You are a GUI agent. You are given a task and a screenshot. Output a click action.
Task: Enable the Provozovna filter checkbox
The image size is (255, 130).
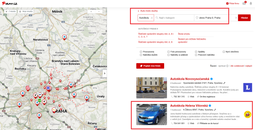[141, 52]
